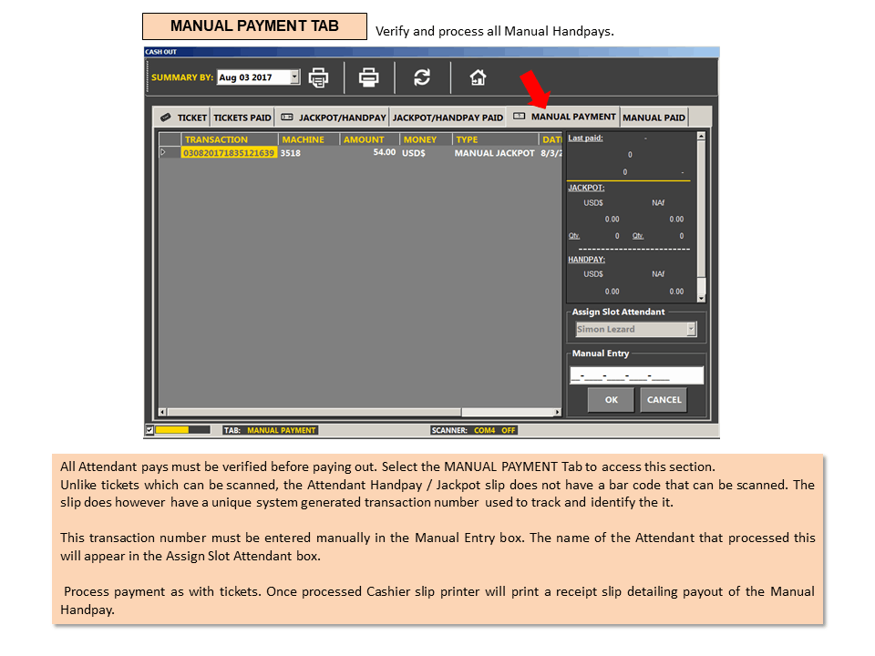Open the TICKETS PAID tab
The image size is (875, 656).
tap(242, 118)
